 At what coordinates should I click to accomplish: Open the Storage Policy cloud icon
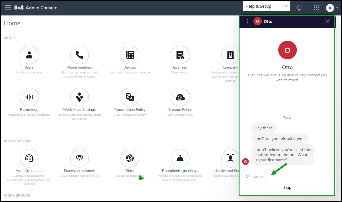[180, 97]
